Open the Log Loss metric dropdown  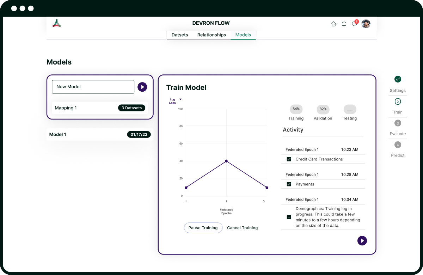coord(176,101)
